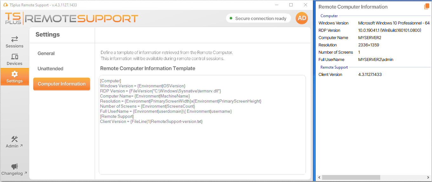Click the Settings page heading
Image resolution: width=432 pixels, height=182 pixels.
tap(48, 34)
